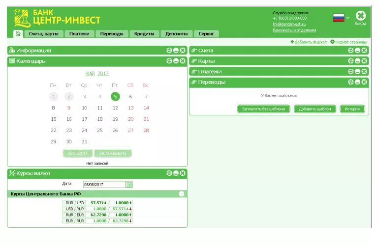The height and width of the screenshot is (245, 378).
Task: Click the exchange rate date input field
Action: 104,185
